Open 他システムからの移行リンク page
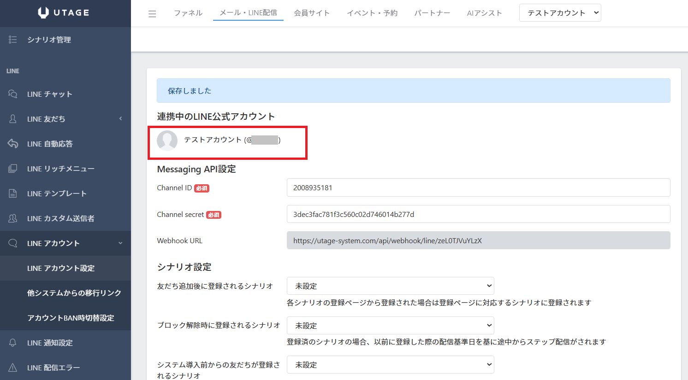Screen dimensions: 688x380 click(74, 293)
